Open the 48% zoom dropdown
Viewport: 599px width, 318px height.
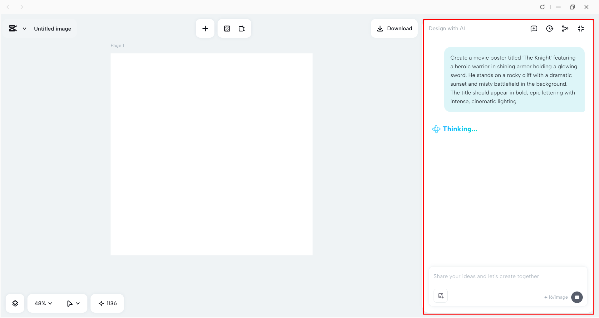(43, 303)
